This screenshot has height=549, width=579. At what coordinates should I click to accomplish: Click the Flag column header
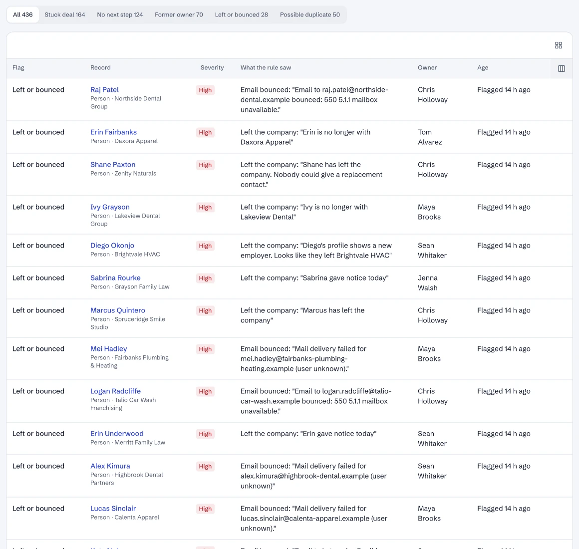(x=18, y=67)
